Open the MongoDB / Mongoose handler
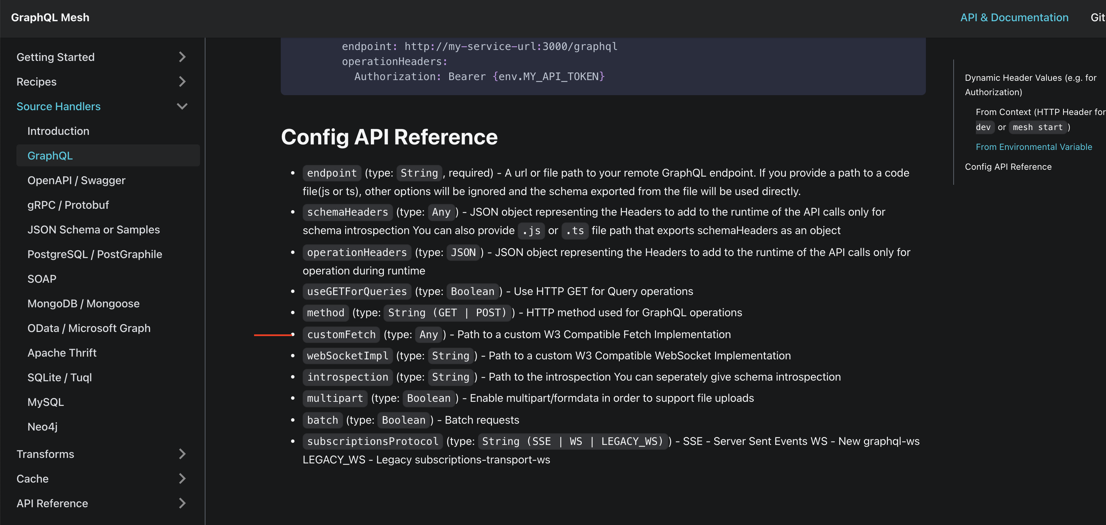 click(x=83, y=303)
